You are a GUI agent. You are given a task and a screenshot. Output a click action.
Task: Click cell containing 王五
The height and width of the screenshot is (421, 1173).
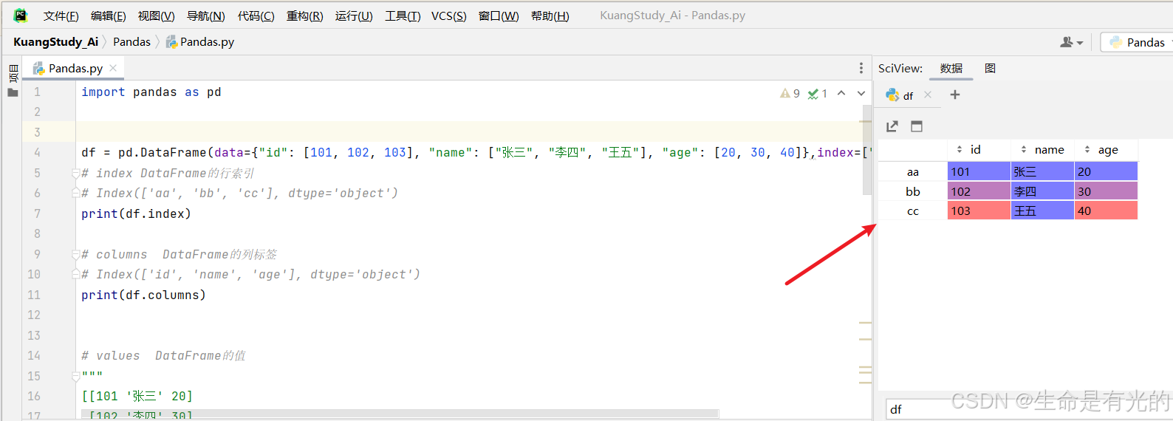(1042, 210)
